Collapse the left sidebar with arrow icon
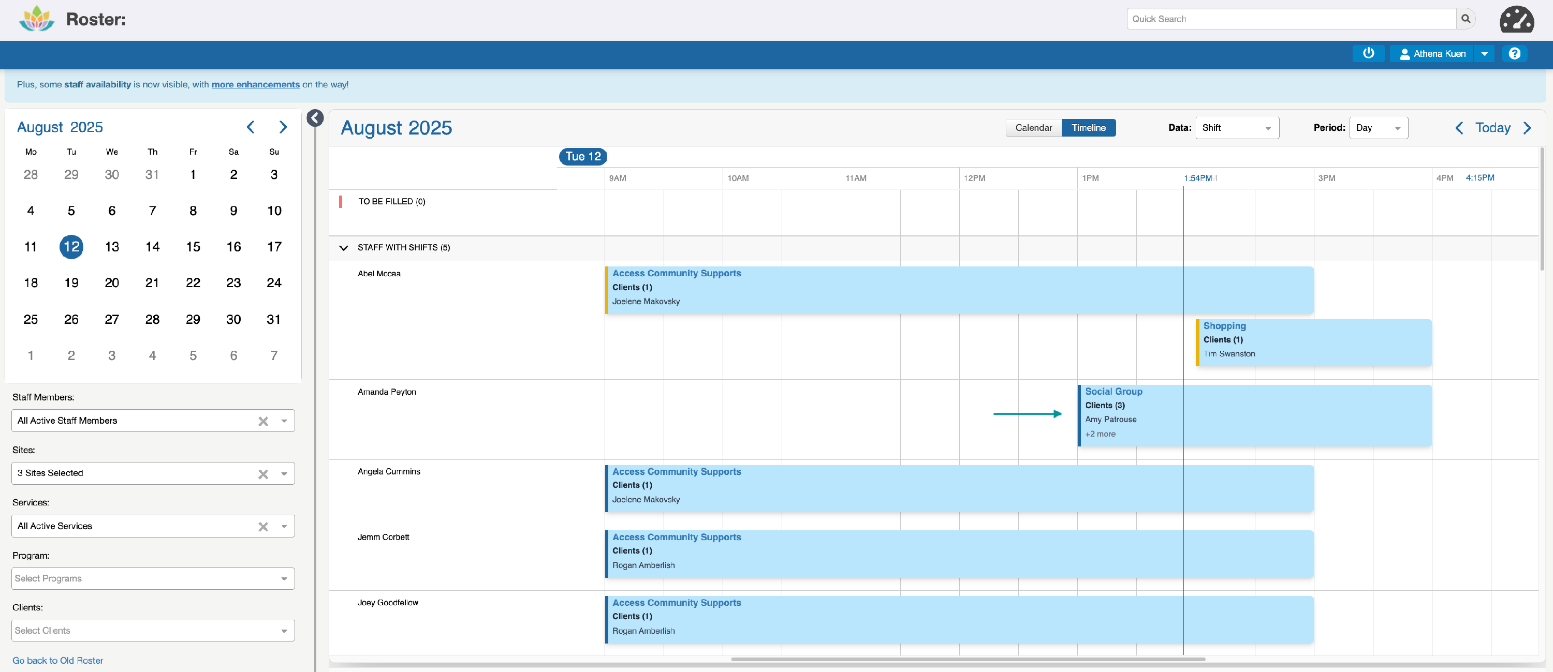The height and width of the screenshot is (672, 1553). tap(315, 117)
